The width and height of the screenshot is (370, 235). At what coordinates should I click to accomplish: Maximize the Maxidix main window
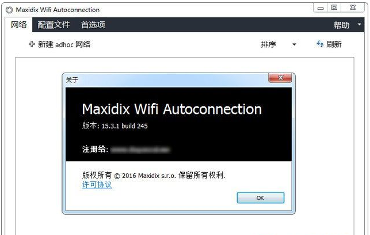(x=334, y=8)
